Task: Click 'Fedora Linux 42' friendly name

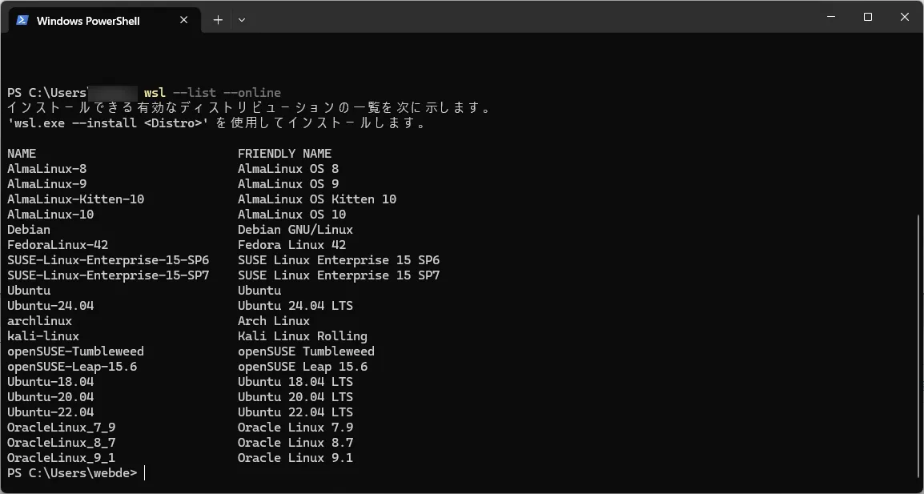Action: pyautogui.click(x=291, y=245)
